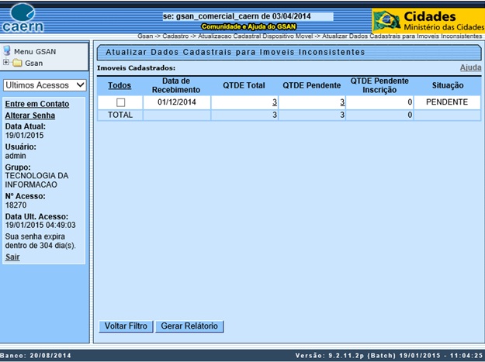Select the Menu GSAN tree root label
485x362 pixels.
pyautogui.click(x=35, y=51)
